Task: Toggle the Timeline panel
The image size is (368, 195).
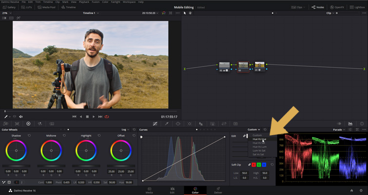Action: 68,7
